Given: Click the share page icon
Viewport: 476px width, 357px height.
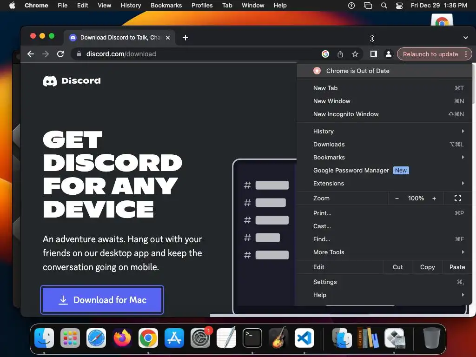Looking at the screenshot, I should 340,54.
